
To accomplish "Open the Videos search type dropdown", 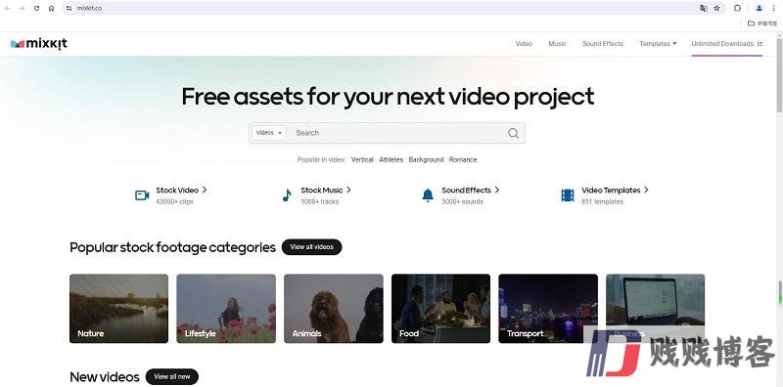I will coord(269,133).
